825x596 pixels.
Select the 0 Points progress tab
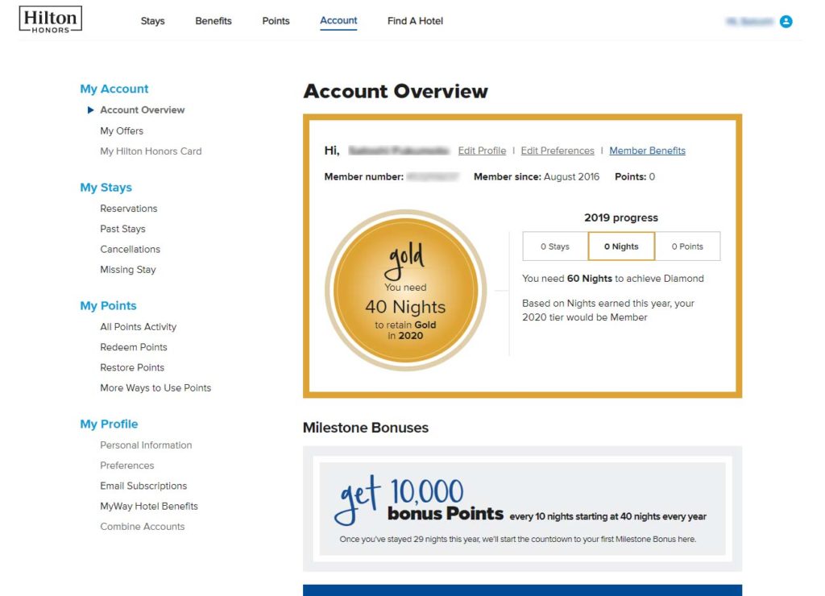click(x=688, y=246)
